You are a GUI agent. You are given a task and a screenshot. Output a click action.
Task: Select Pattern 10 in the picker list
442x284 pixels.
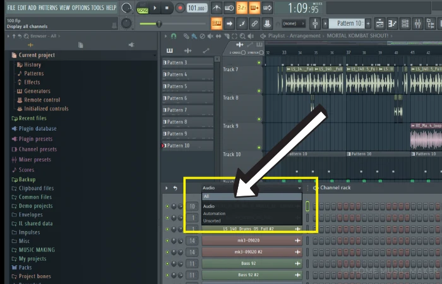(x=188, y=146)
